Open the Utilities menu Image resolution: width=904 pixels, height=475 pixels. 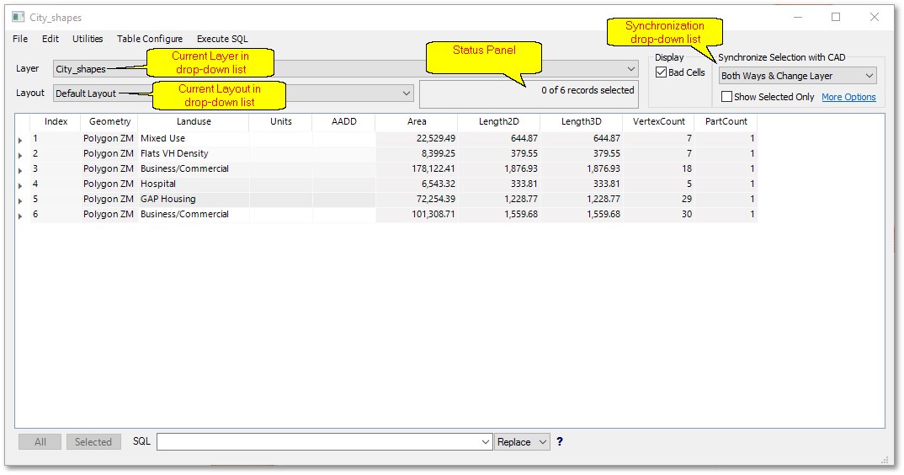[x=88, y=39]
